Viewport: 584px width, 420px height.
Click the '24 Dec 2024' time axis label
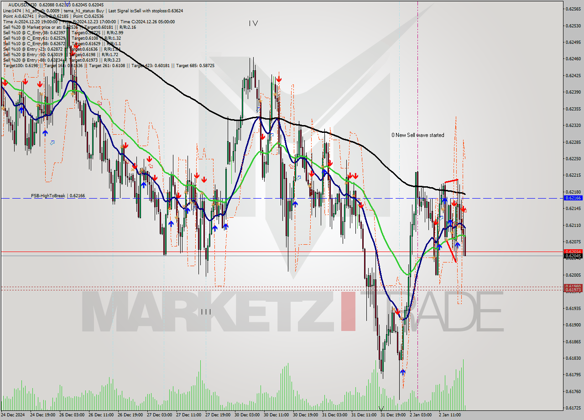[14, 415]
